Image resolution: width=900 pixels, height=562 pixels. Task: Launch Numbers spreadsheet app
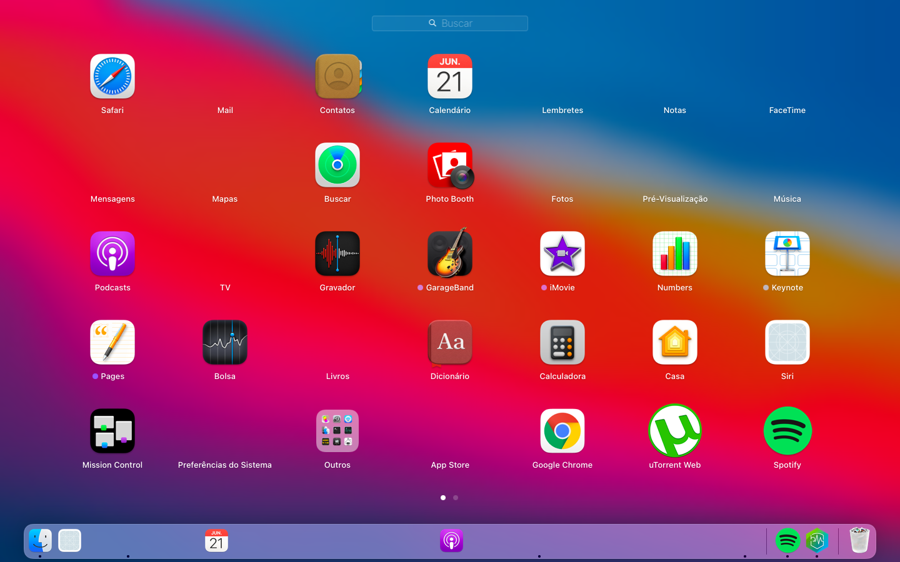click(675, 254)
